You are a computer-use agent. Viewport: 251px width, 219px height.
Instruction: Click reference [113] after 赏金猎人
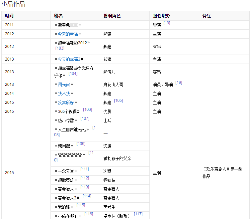(85, 187)
